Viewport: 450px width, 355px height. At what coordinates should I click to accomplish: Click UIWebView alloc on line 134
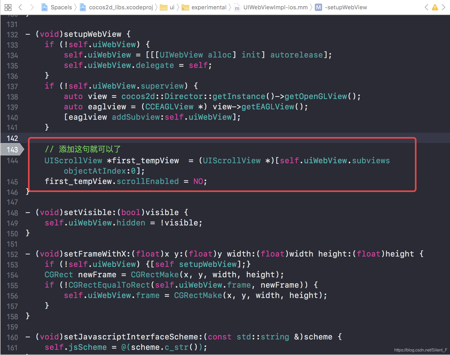point(195,55)
